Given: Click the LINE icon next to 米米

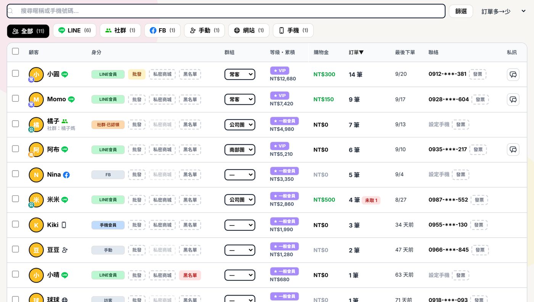Looking at the screenshot, I should (x=65, y=200).
